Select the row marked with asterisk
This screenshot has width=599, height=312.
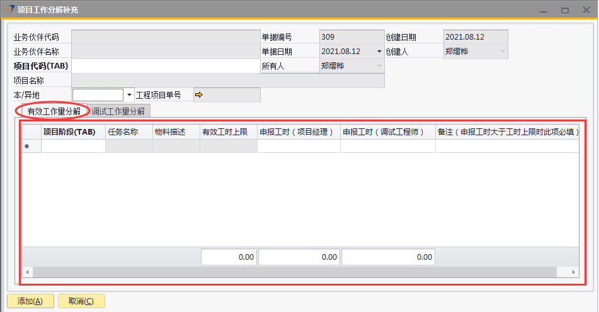point(27,146)
